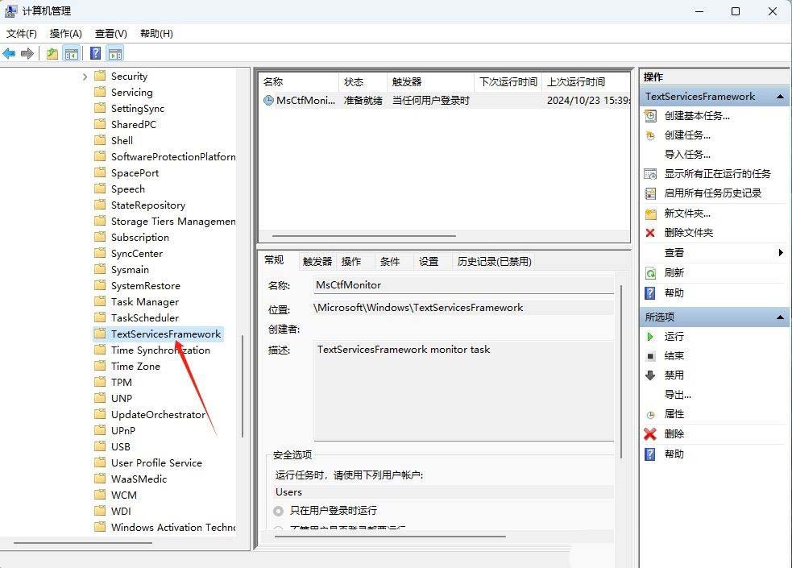792x568 pixels.
Task: Click 导入任务... action link
Action: click(x=687, y=154)
